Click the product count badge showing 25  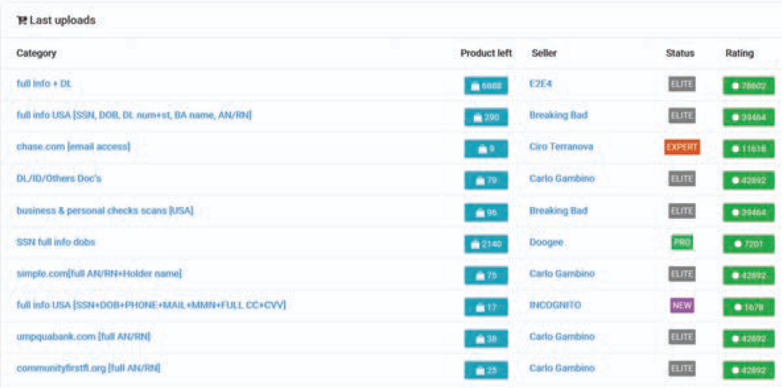(486, 371)
